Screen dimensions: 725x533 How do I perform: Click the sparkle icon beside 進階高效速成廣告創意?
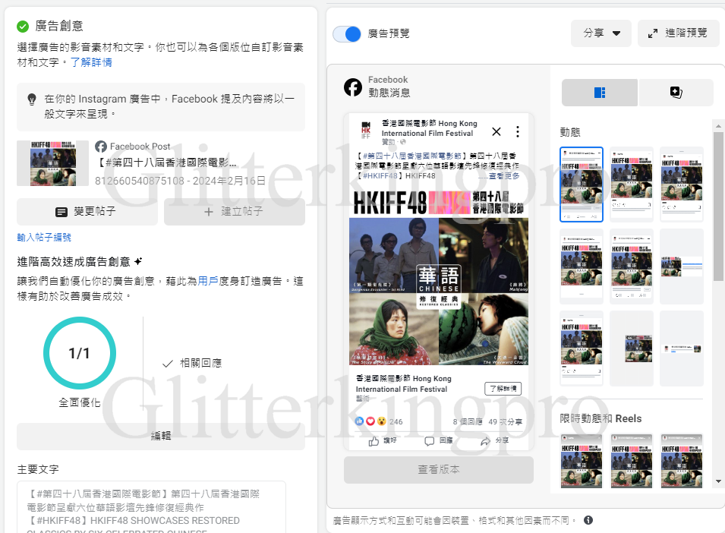[x=138, y=262]
